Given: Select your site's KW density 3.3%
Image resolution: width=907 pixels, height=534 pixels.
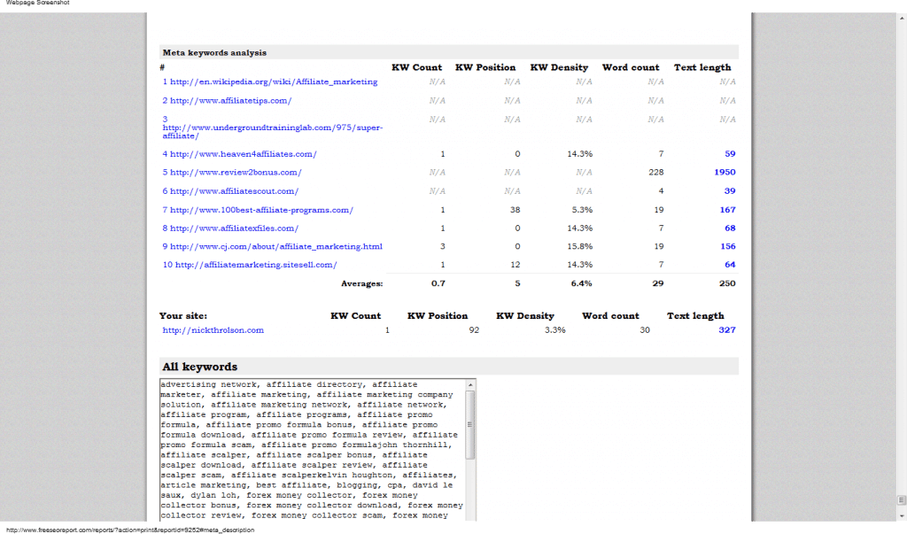Looking at the screenshot, I should pos(554,329).
